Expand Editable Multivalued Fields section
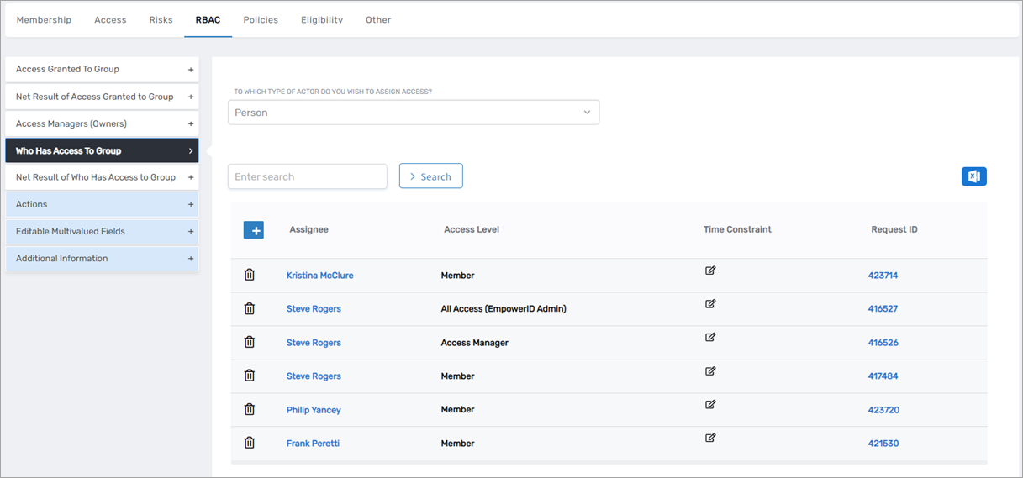The image size is (1023, 478). tap(102, 232)
